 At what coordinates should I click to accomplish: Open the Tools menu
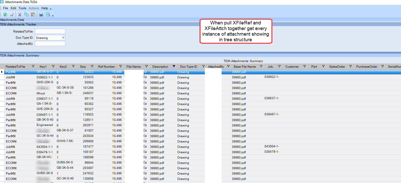[22, 8]
